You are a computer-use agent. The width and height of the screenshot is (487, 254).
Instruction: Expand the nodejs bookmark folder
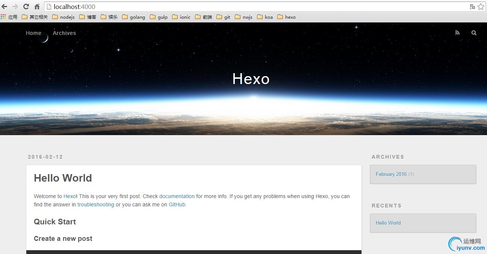click(x=63, y=17)
